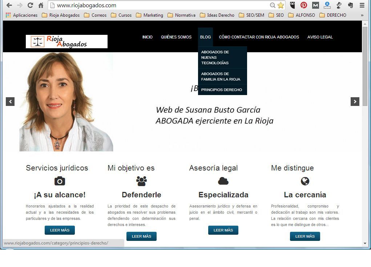
Task: Click the 'Servicios jurídicos' heading
Action: tap(57, 168)
